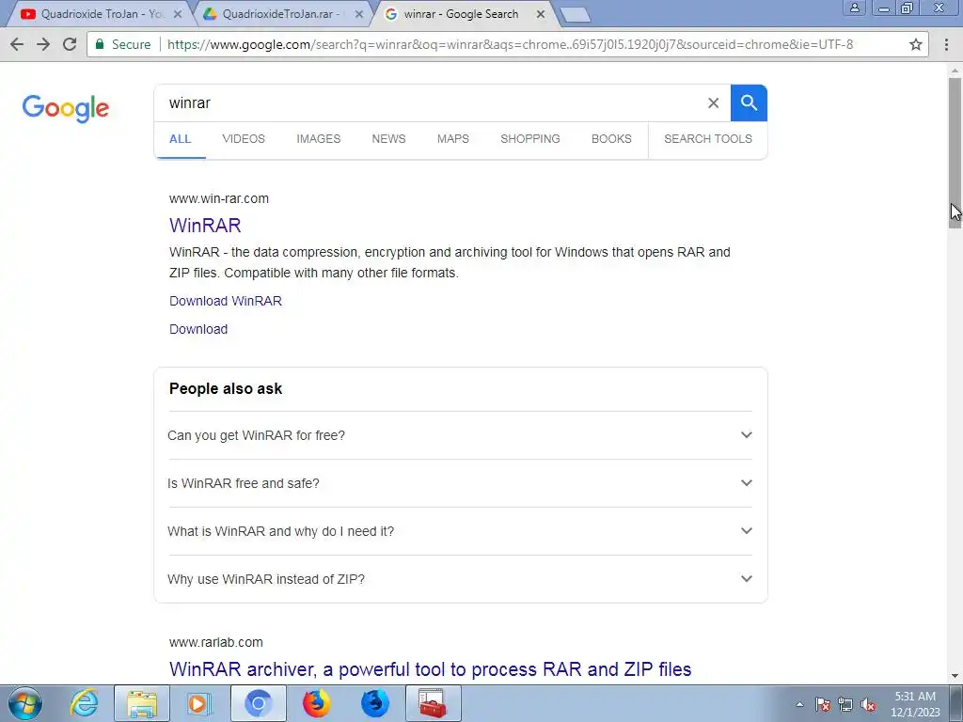
Task: Open the WinRAR result title link
Action: (x=205, y=226)
